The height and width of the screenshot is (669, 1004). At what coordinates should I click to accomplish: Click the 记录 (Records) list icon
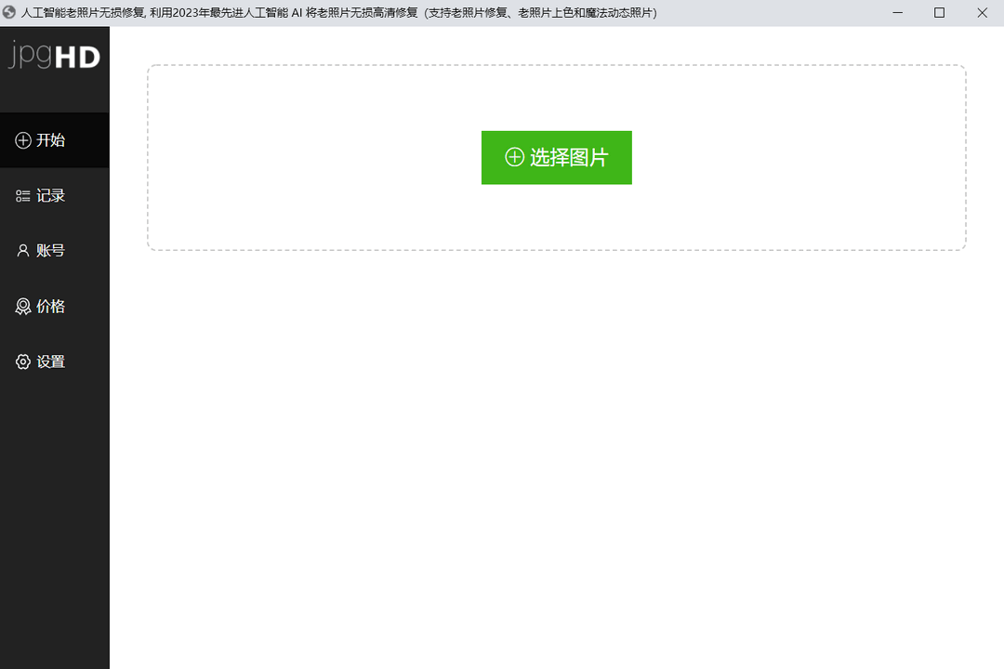pos(21,195)
